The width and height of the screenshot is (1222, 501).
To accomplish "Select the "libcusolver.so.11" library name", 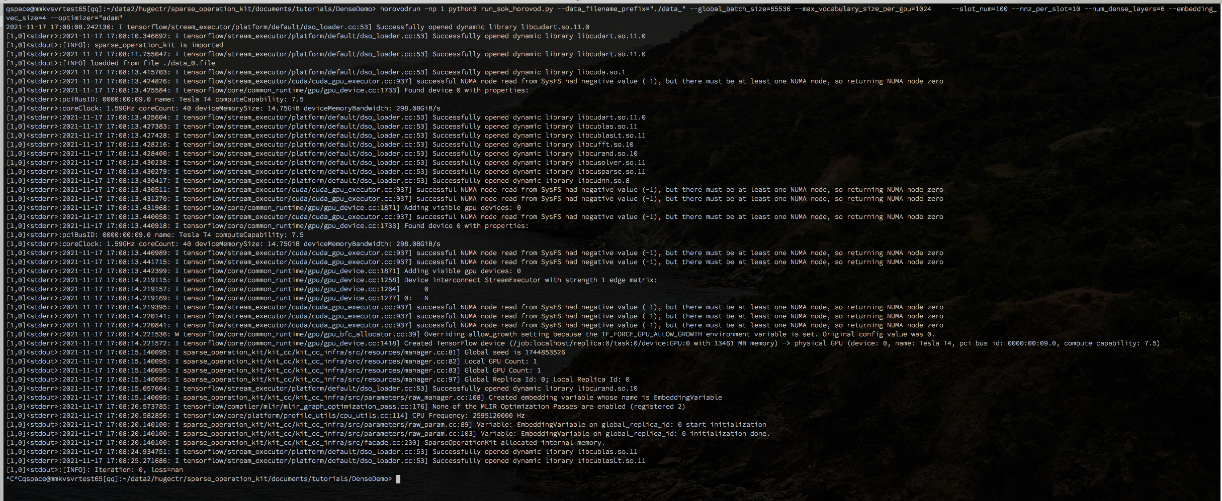I will point(612,163).
